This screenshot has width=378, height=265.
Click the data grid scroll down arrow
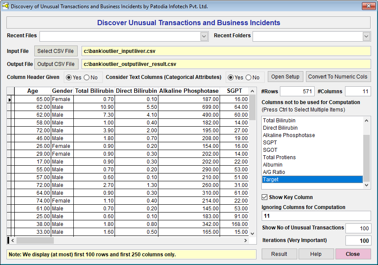(253, 233)
